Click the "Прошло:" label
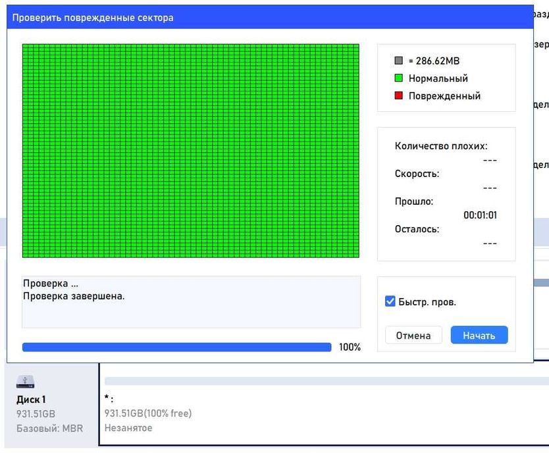The image size is (549, 460). [x=414, y=201]
